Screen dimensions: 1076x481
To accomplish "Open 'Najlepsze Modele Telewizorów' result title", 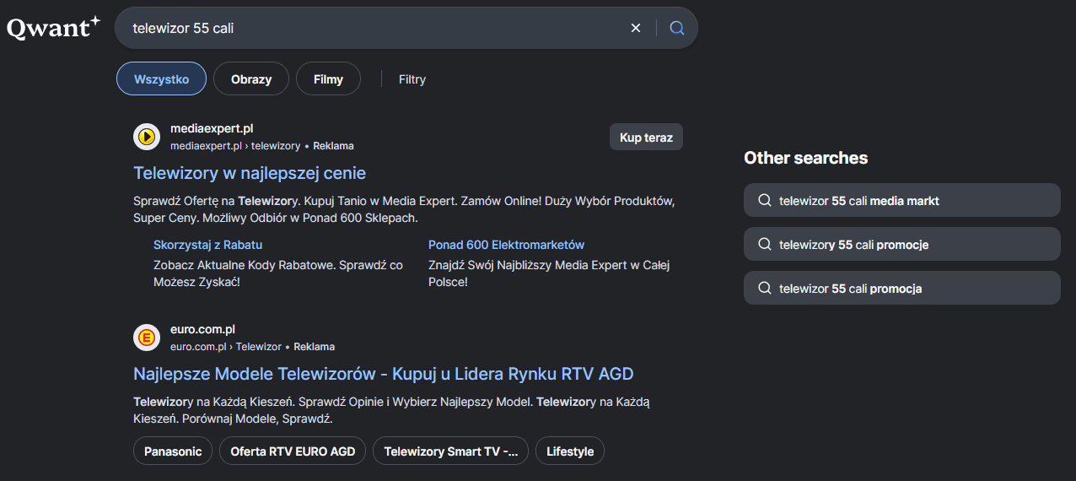I will click(384, 374).
